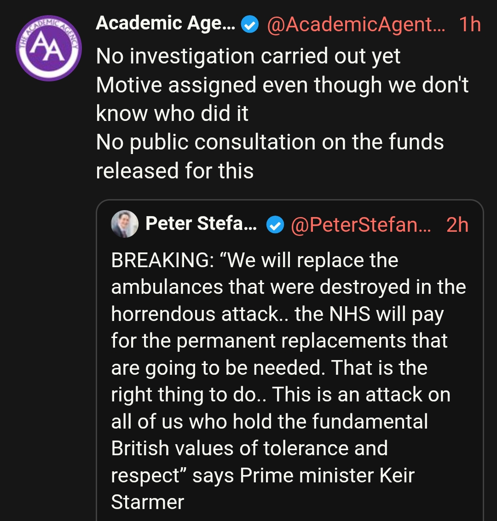Click Peter Stefanovic's blue verified badge
Viewport: 497px width, 521px height.
(x=275, y=225)
